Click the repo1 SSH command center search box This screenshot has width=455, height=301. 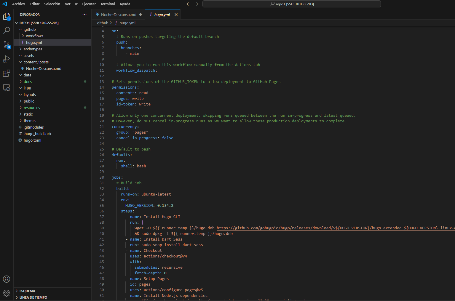pos(291,4)
